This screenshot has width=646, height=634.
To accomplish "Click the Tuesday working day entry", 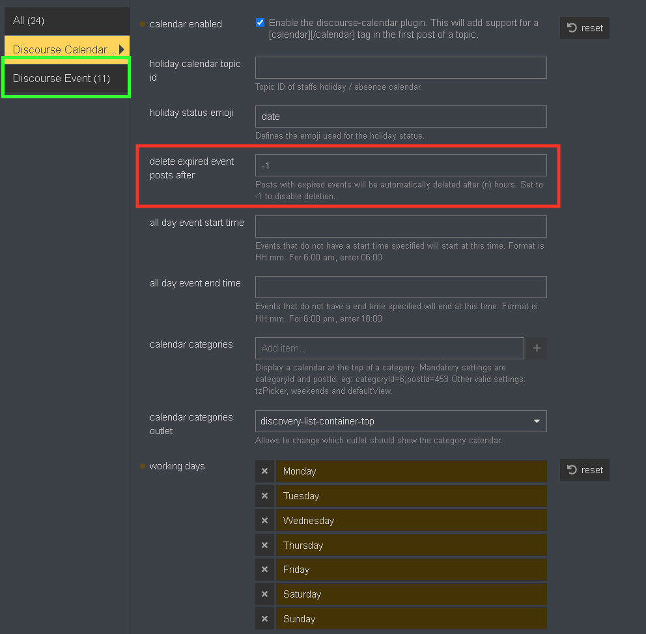I will tap(412, 495).
